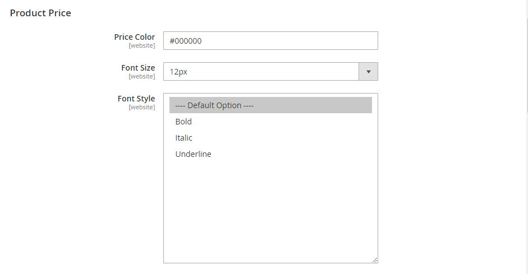Click the Price Color field label
The height and width of the screenshot is (274, 528).
(x=134, y=37)
